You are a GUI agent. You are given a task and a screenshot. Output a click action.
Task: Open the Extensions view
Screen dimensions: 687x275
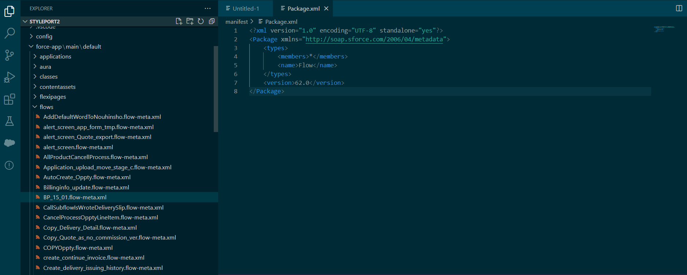10,99
